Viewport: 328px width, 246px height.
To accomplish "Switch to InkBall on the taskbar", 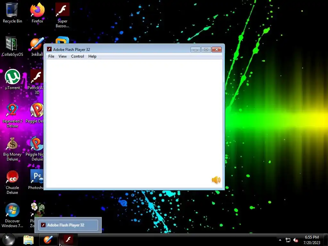I will (x=48, y=240).
